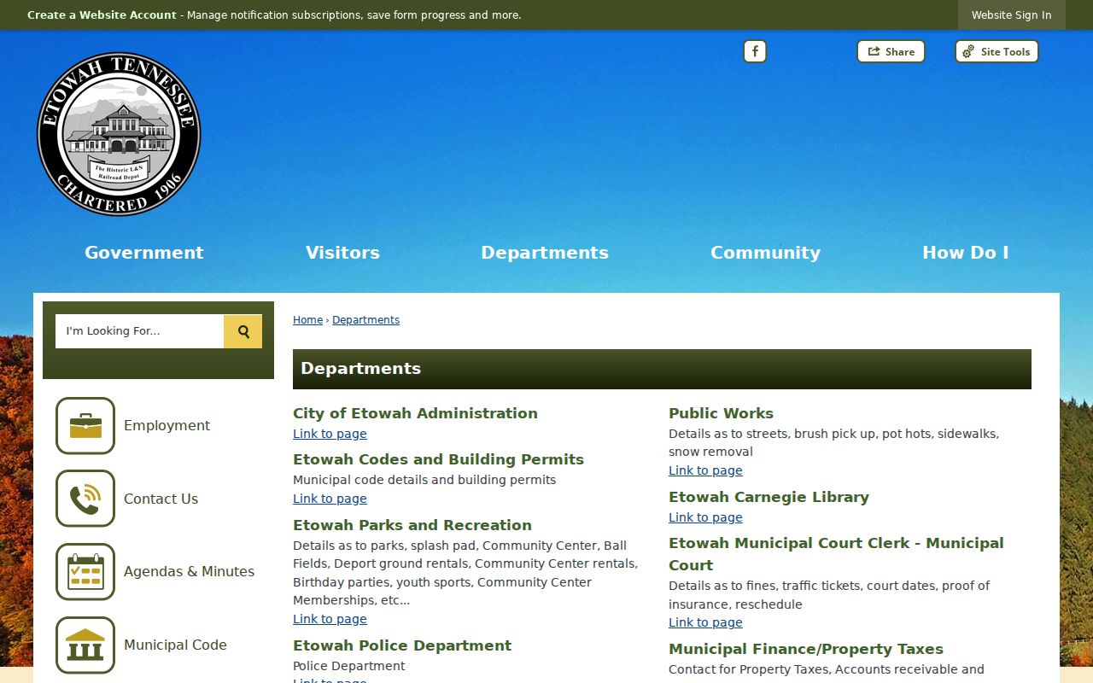1093x683 pixels.
Task: Open the Employment briefcase icon
Action: 85,425
